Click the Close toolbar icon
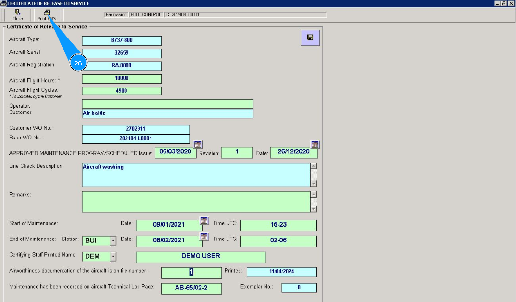The width and height of the screenshot is (516, 302). 17,13
